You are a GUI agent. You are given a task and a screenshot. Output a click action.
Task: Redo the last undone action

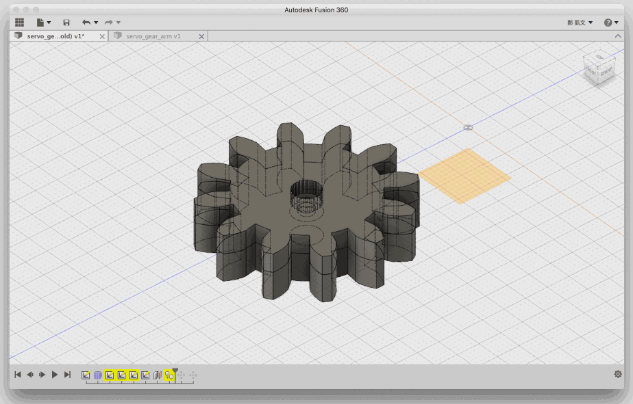[109, 23]
